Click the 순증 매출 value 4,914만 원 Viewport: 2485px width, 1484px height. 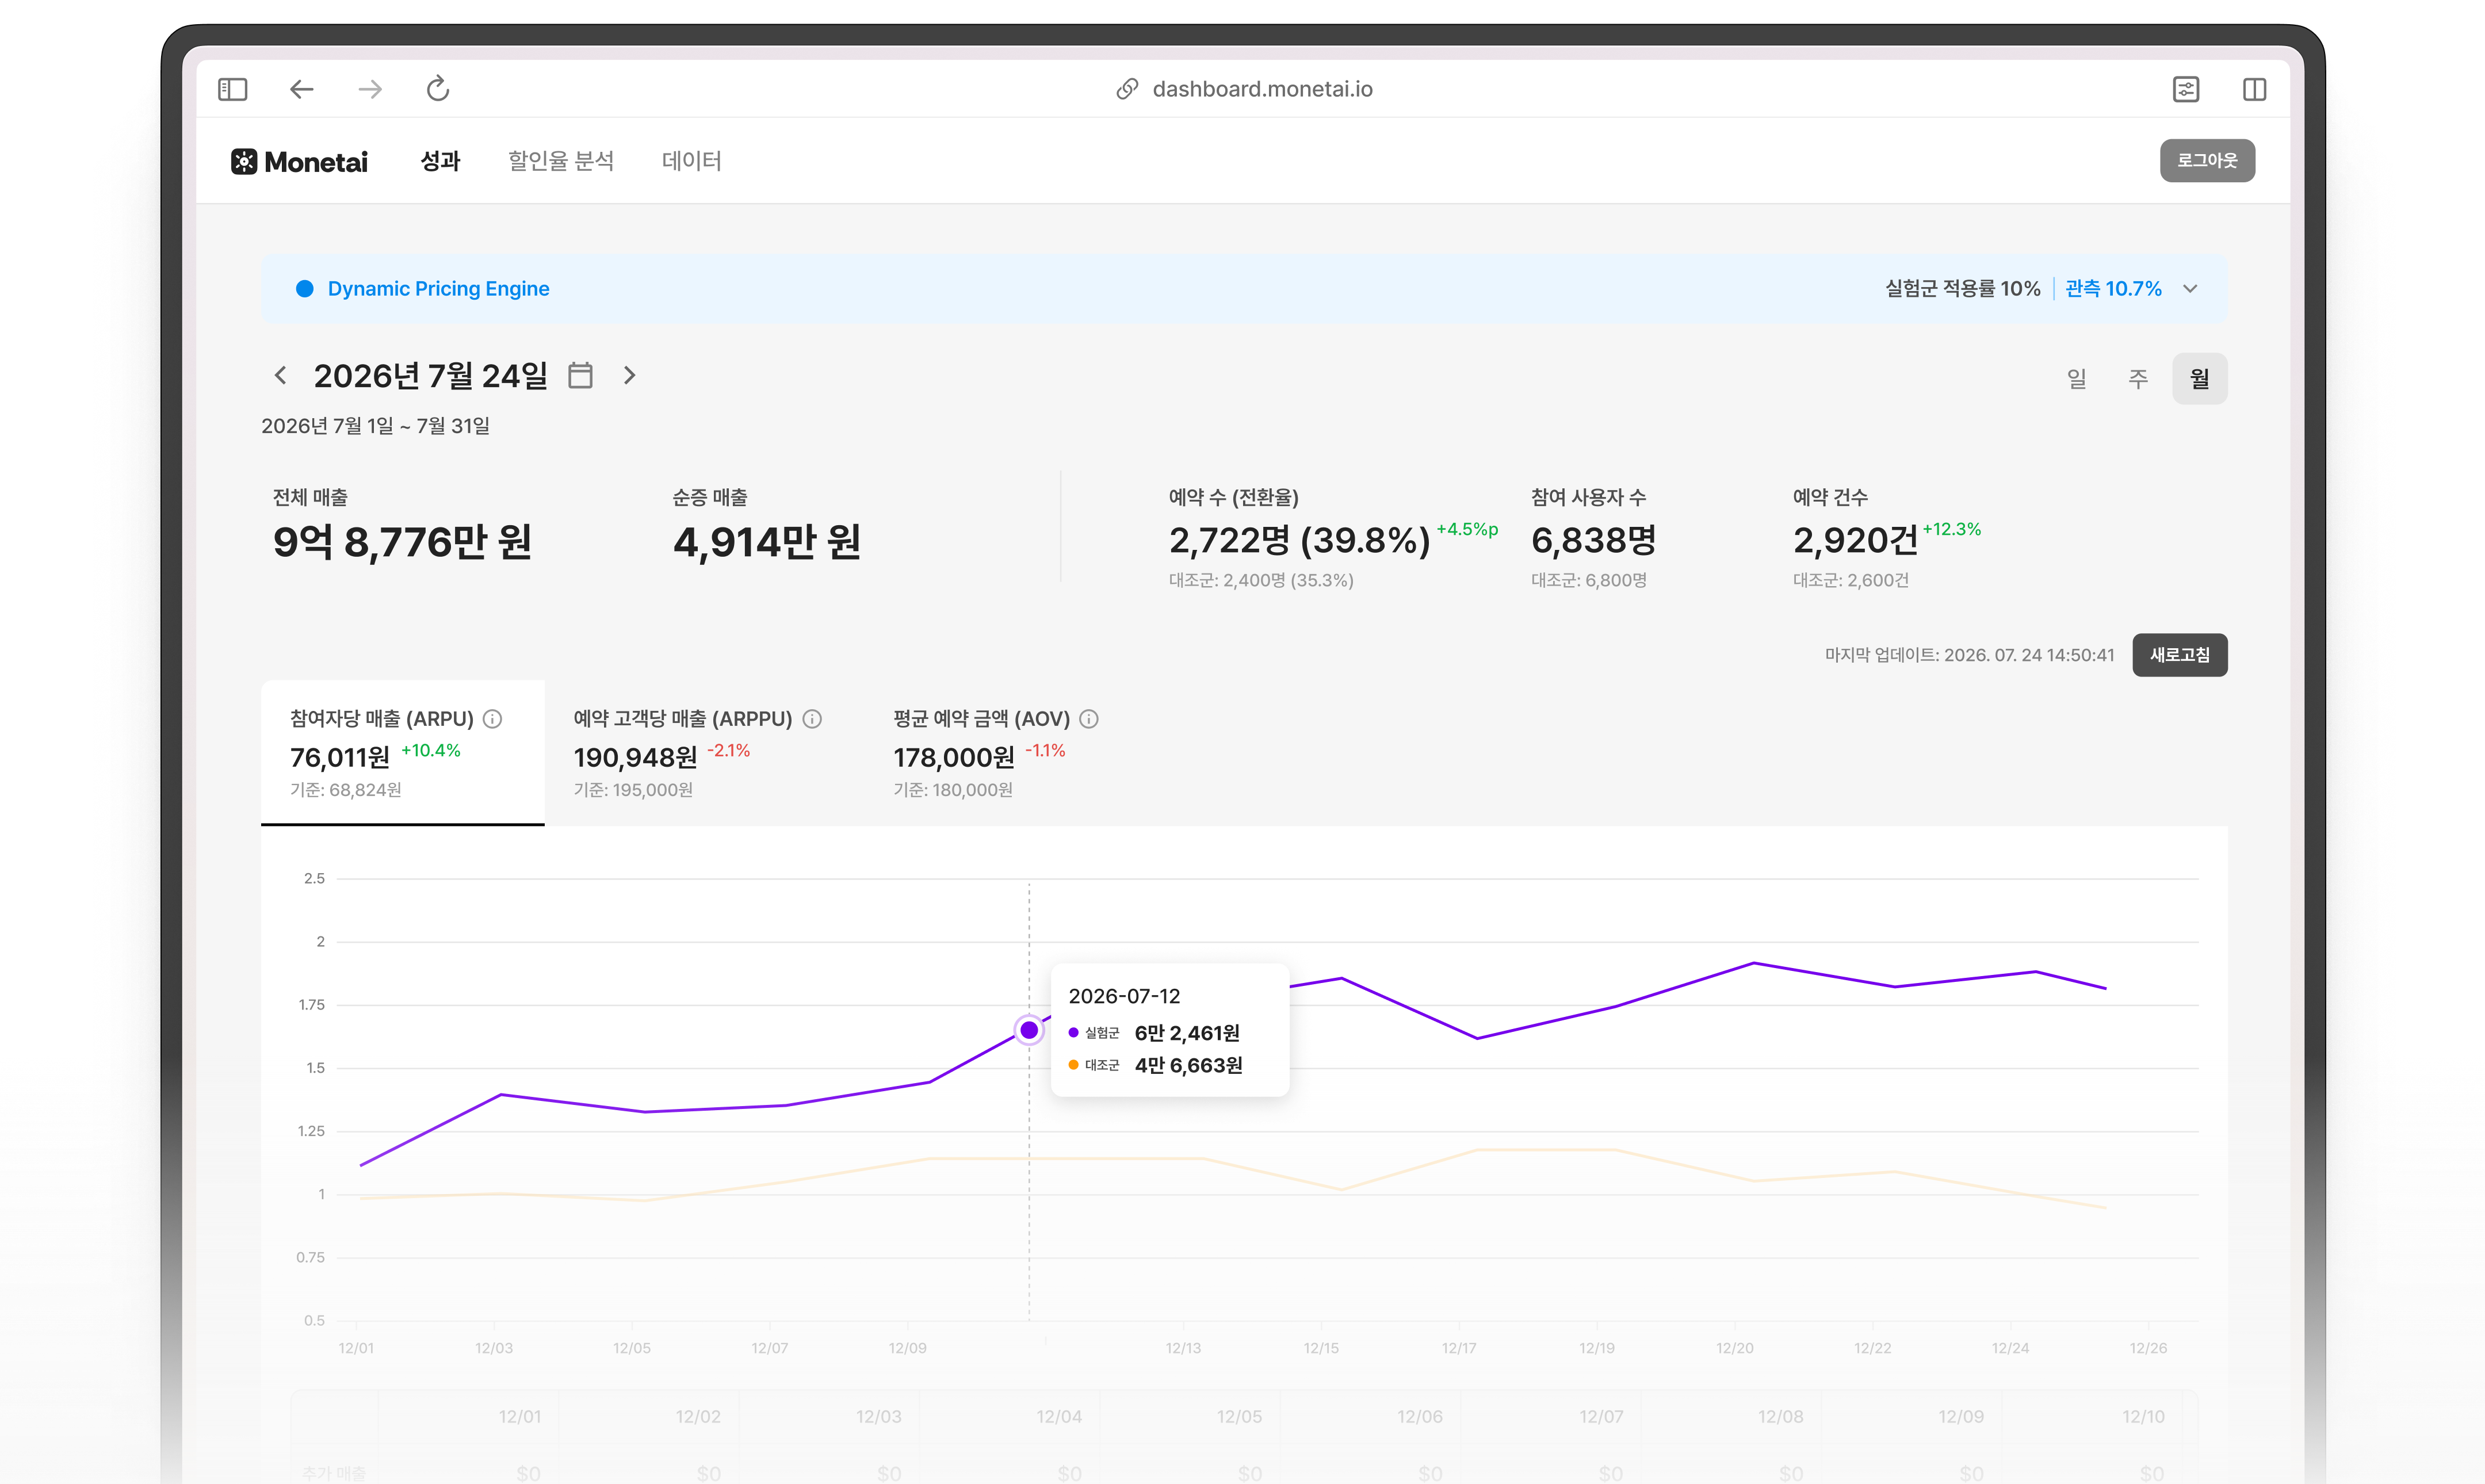coord(767,542)
